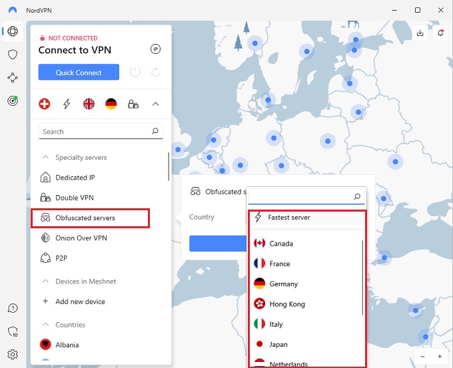Select Double VPN in specialty list
453x368 pixels.
click(x=75, y=198)
